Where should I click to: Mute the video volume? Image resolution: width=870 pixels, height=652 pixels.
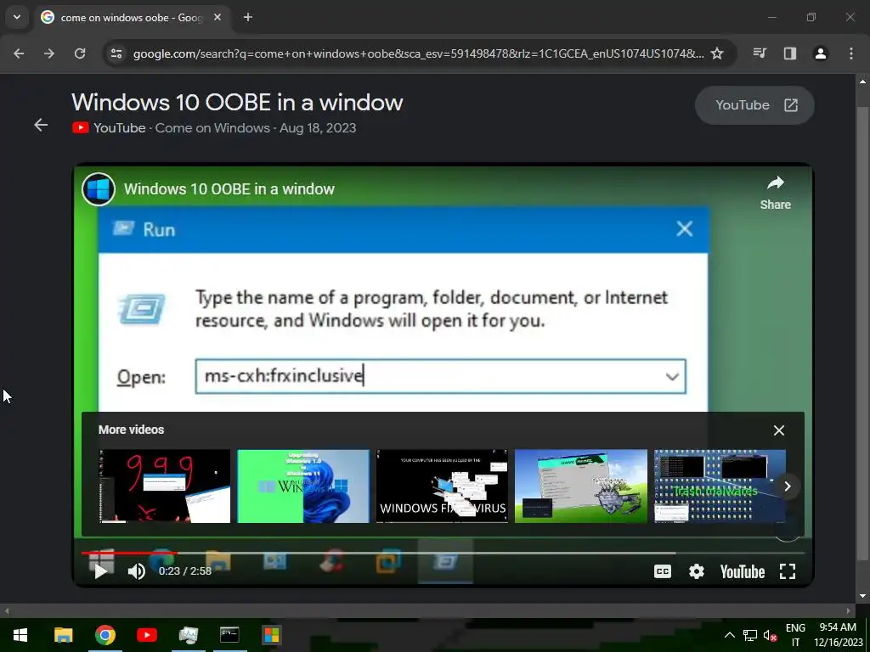[x=136, y=571]
